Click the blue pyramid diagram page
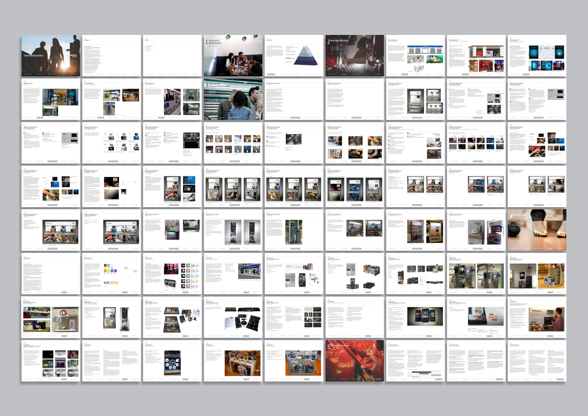 294,56
